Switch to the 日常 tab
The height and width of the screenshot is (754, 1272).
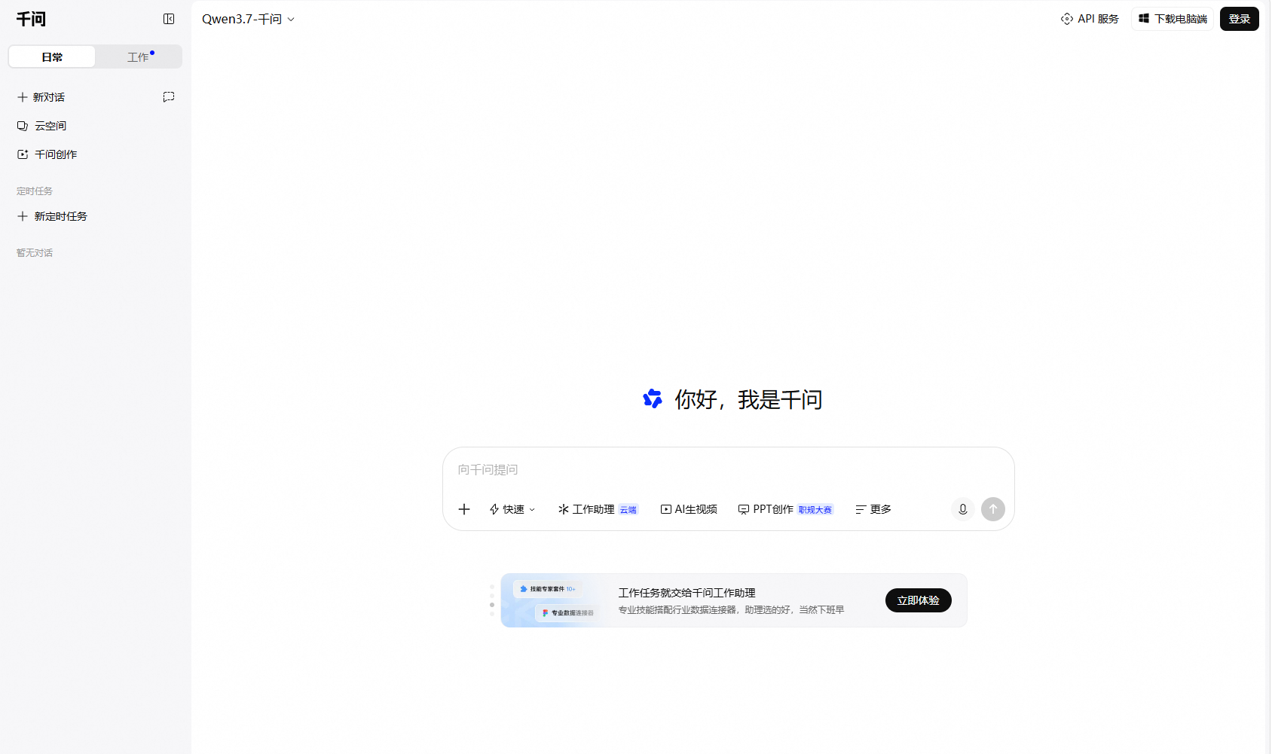coord(52,57)
